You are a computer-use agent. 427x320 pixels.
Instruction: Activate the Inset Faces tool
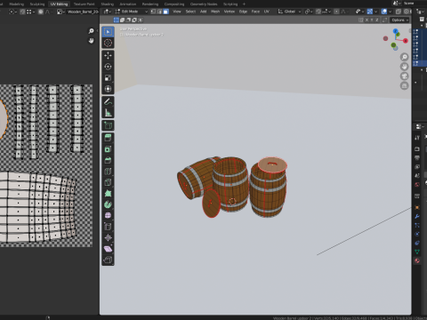[x=108, y=149]
